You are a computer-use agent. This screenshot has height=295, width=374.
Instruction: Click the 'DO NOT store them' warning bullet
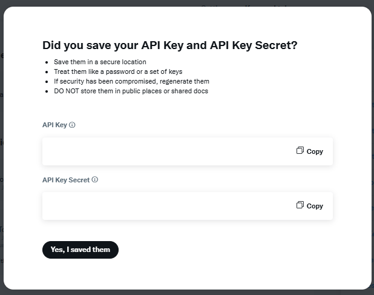(131, 91)
